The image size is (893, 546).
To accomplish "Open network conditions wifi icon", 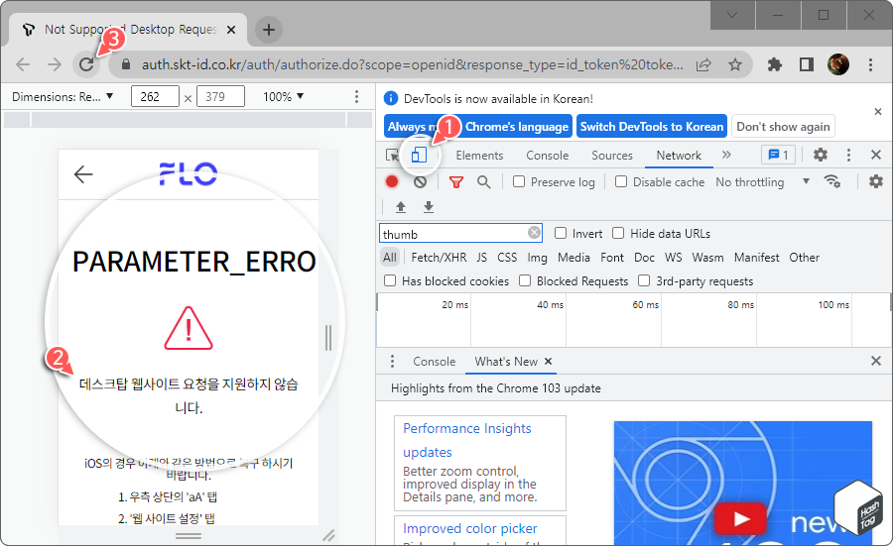I will tap(832, 181).
